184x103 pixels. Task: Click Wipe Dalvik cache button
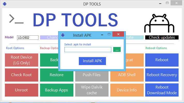(92, 90)
